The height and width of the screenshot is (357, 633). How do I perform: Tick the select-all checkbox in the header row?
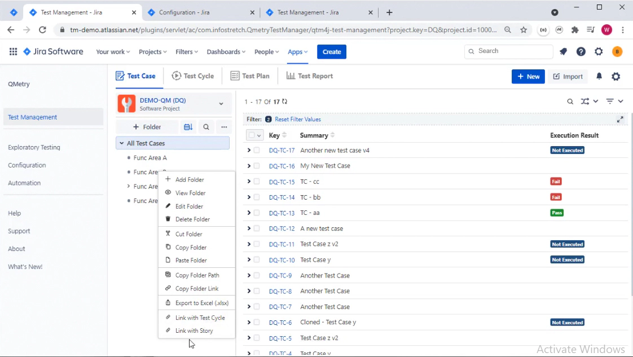251,135
